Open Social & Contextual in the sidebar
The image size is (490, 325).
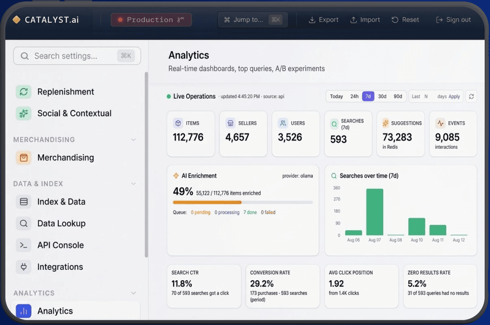75,113
